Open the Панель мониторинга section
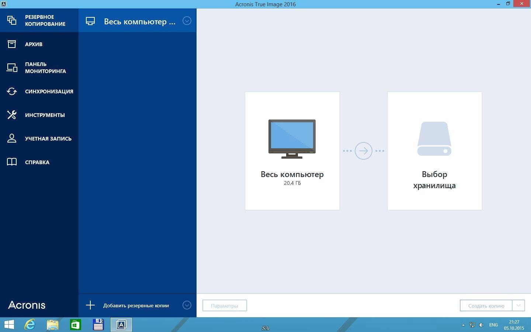The width and height of the screenshot is (531, 332). [39, 68]
